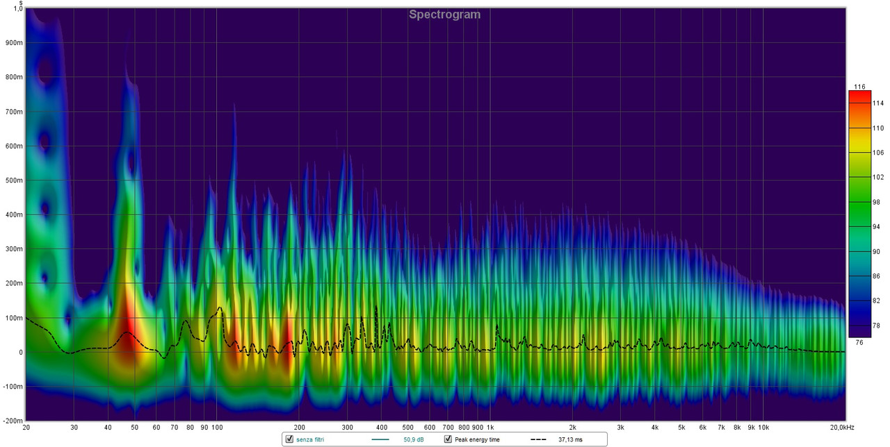
Task: Click the colour scale bar beside the plot
Action: tap(859, 214)
